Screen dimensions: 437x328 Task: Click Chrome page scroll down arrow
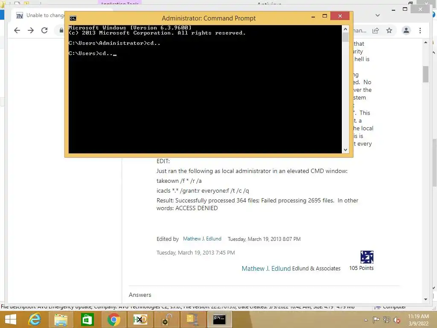pos(425,299)
